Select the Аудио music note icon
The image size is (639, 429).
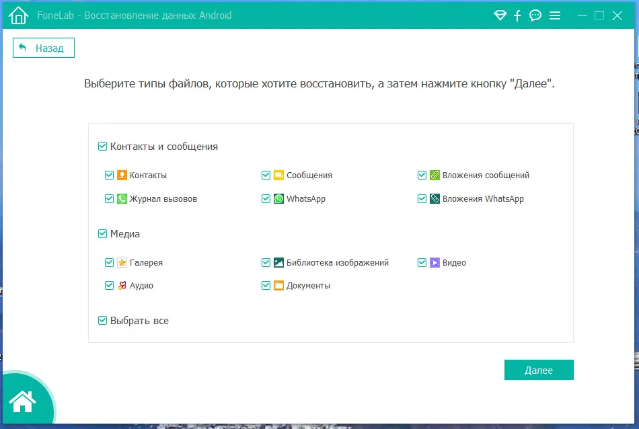(x=121, y=285)
